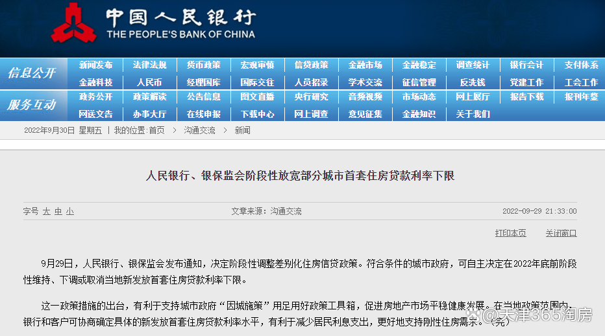Navigate to 人民币 page
Screen dimensions: 605x336
click(x=150, y=82)
